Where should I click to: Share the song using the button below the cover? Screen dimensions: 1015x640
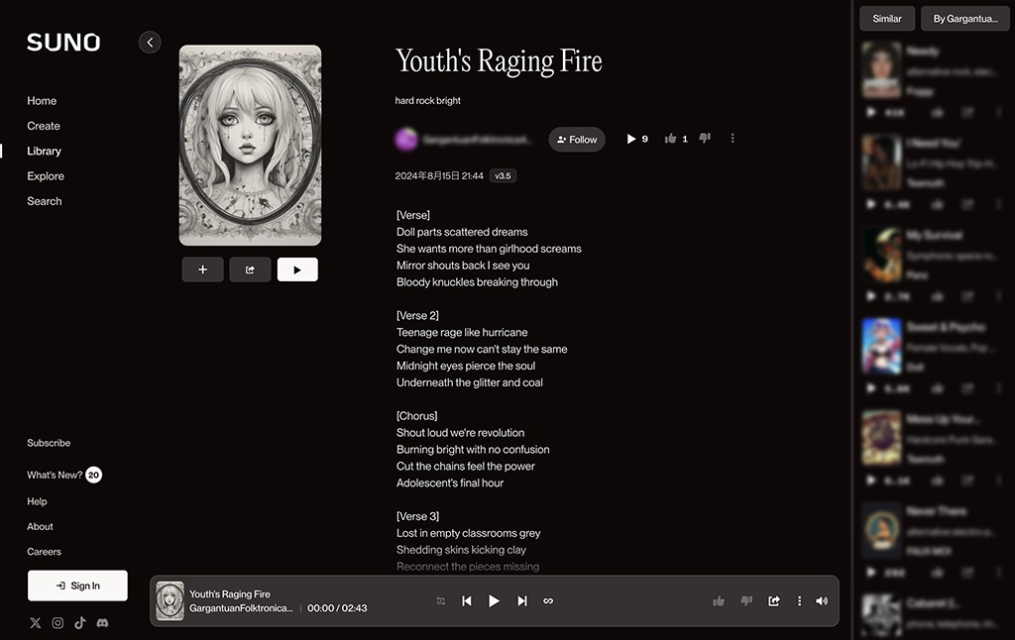[250, 269]
